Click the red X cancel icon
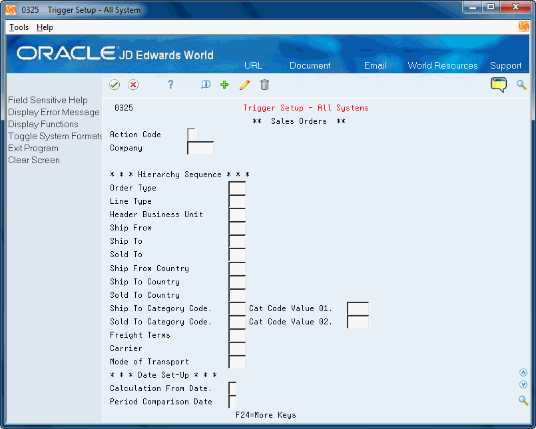Image resolution: width=536 pixels, height=429 pixels. [x=133, y=85]
